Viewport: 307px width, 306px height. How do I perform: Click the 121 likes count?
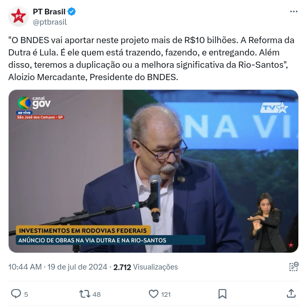[x=166, y=294]
